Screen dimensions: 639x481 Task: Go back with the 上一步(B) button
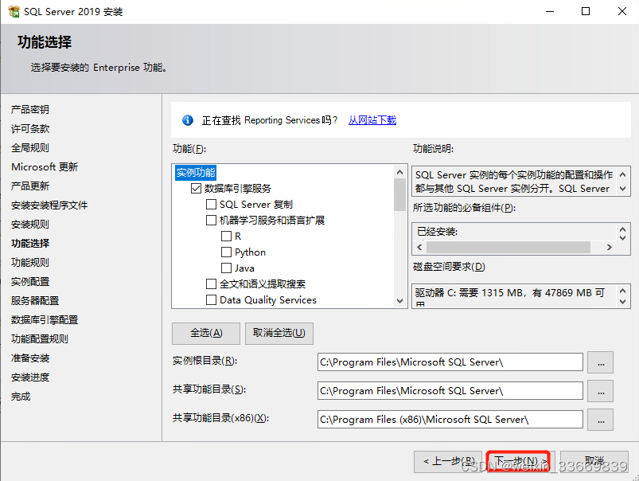tap(449, 461)
